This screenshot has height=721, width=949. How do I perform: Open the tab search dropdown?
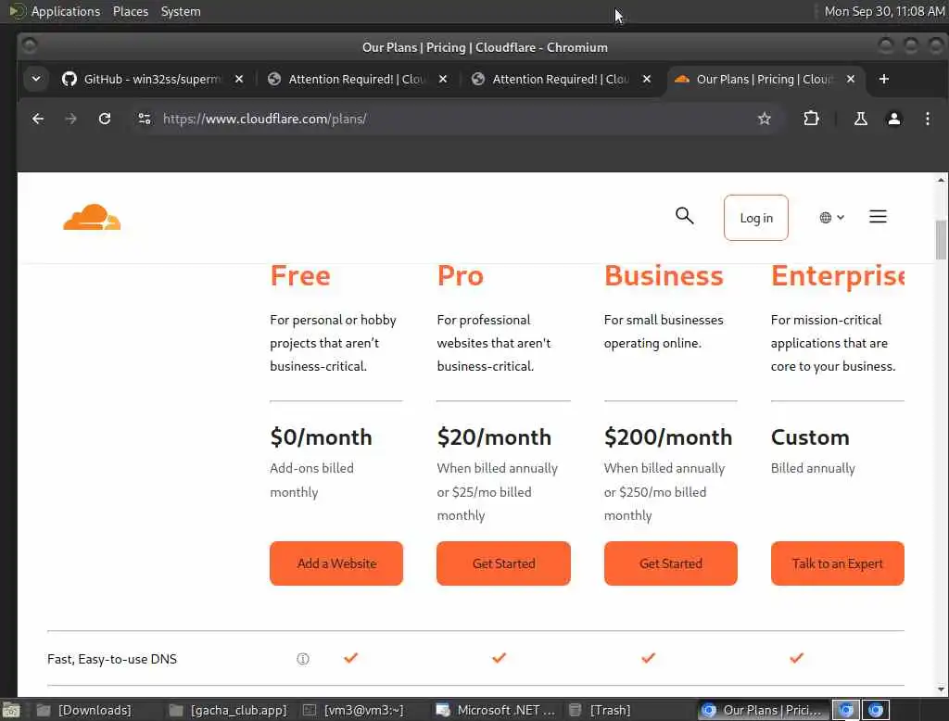coord(36,79)
